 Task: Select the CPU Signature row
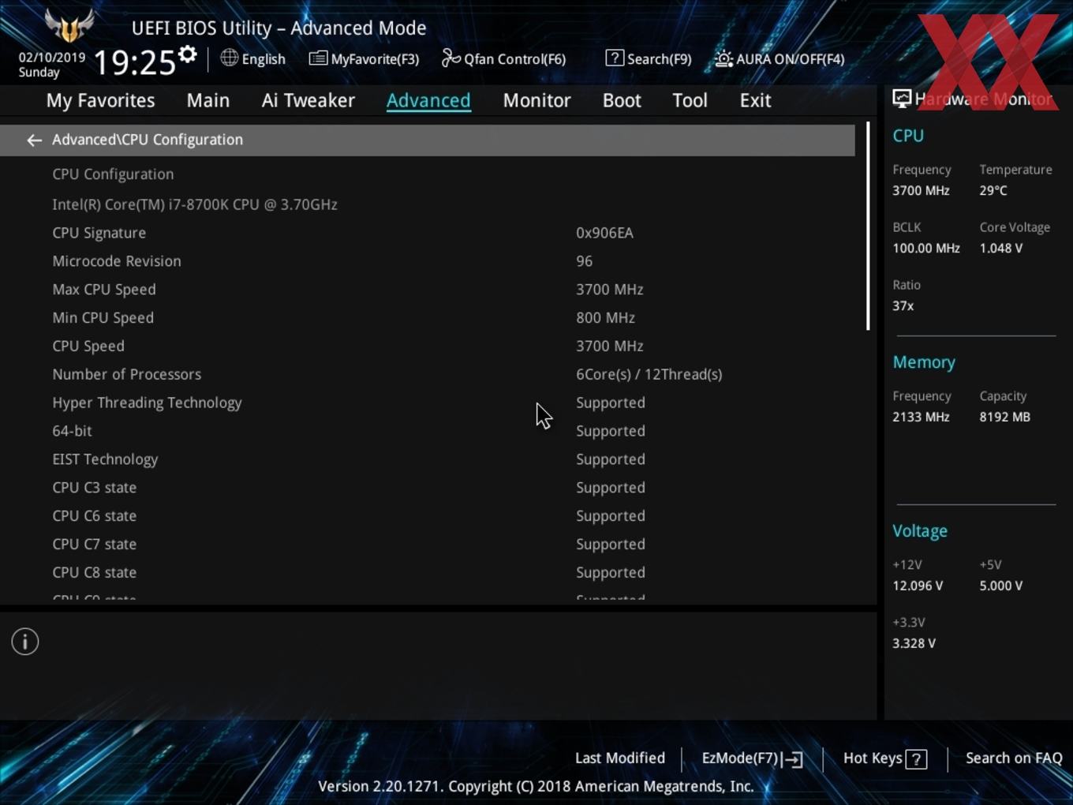pos(428,233)
